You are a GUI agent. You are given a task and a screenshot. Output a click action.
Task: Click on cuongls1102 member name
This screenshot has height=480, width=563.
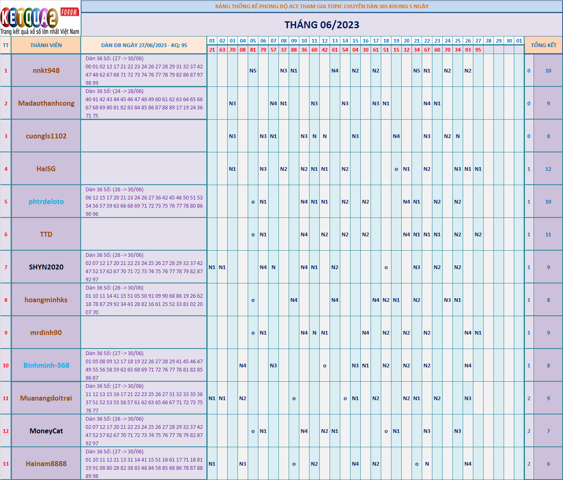[x=46, y=136]
